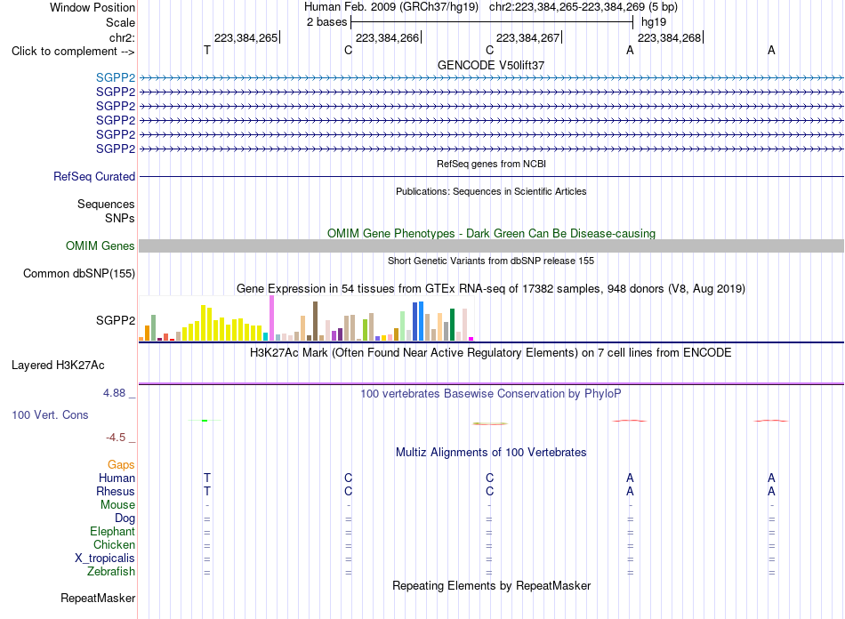Open the RefSeq Curated track label

pos(94,176)
